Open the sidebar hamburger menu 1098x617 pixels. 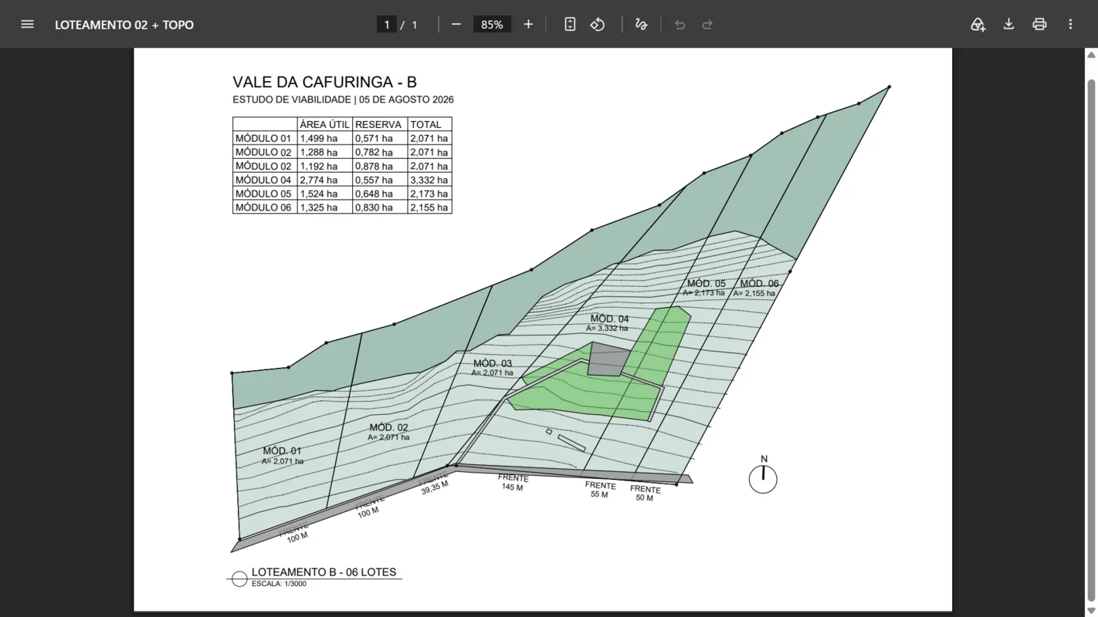[x=27, y=24]
